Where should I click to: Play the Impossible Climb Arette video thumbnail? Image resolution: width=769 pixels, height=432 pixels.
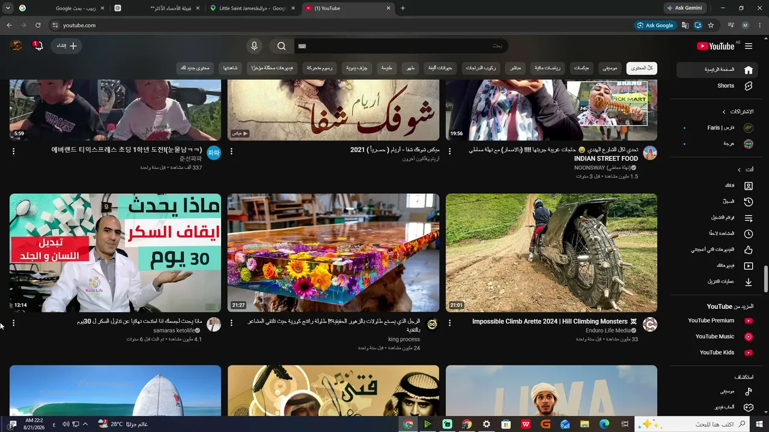click(552, 253)
